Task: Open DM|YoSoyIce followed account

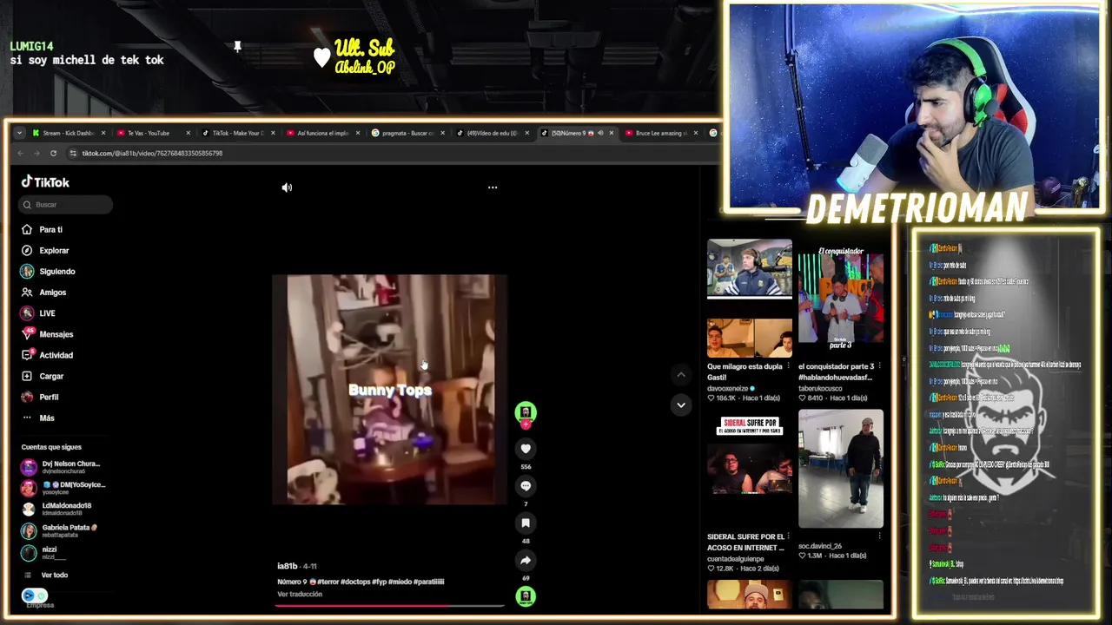Action: tap(63, 488)
